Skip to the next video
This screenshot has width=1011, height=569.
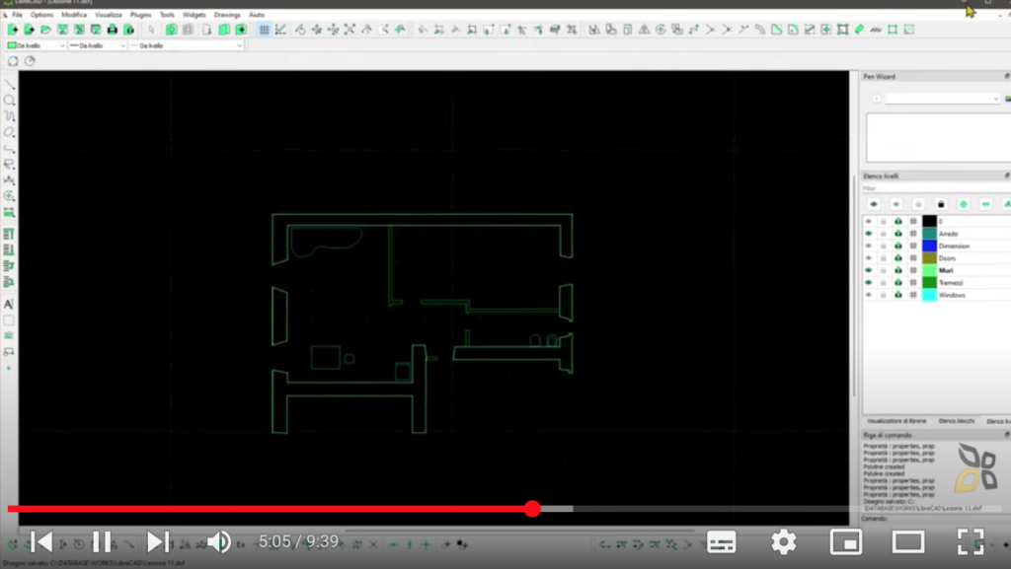(x=157, y=542)
